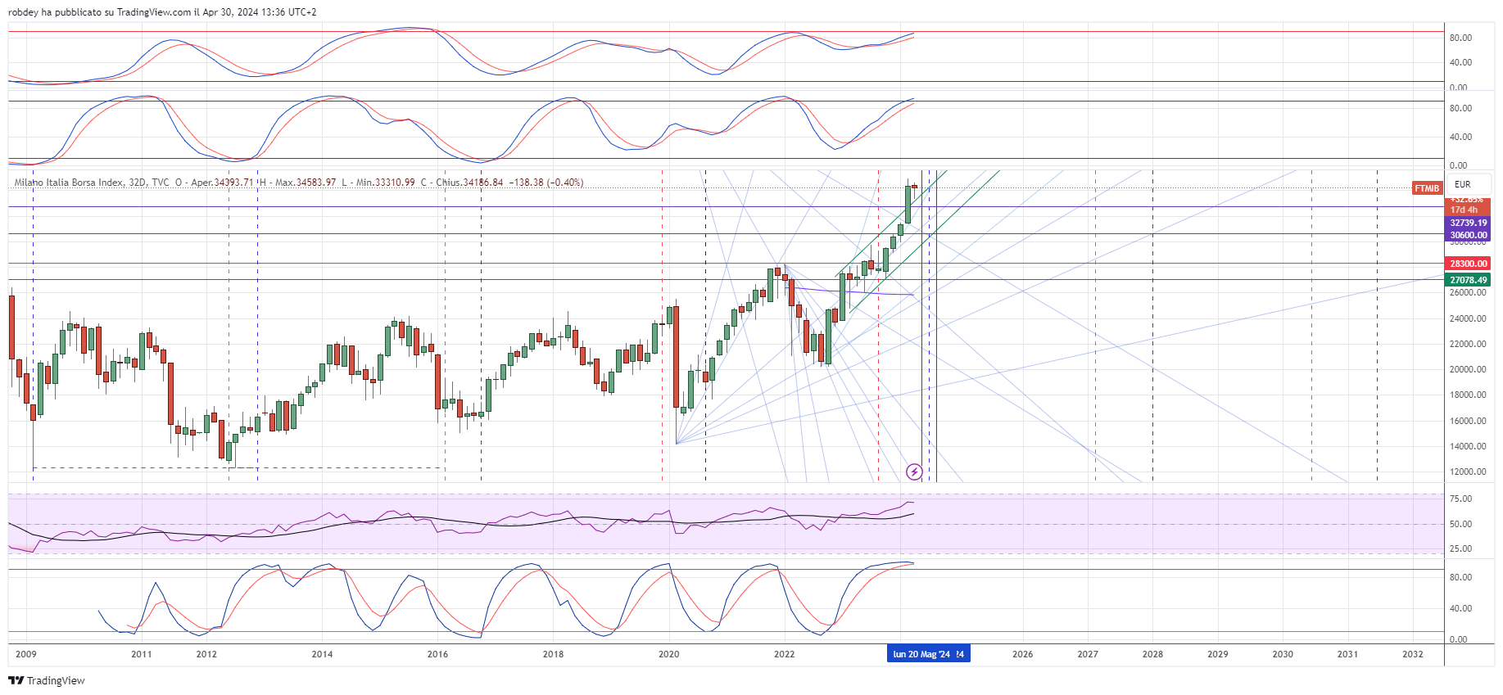Click the 14000.00 price axis label
The width and height of the screenshot is (1503, 695).
1468,446
